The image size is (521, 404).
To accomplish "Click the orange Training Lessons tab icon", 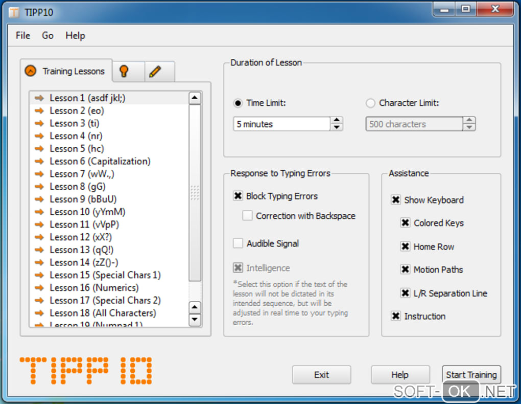I will (x=31, y=71).
